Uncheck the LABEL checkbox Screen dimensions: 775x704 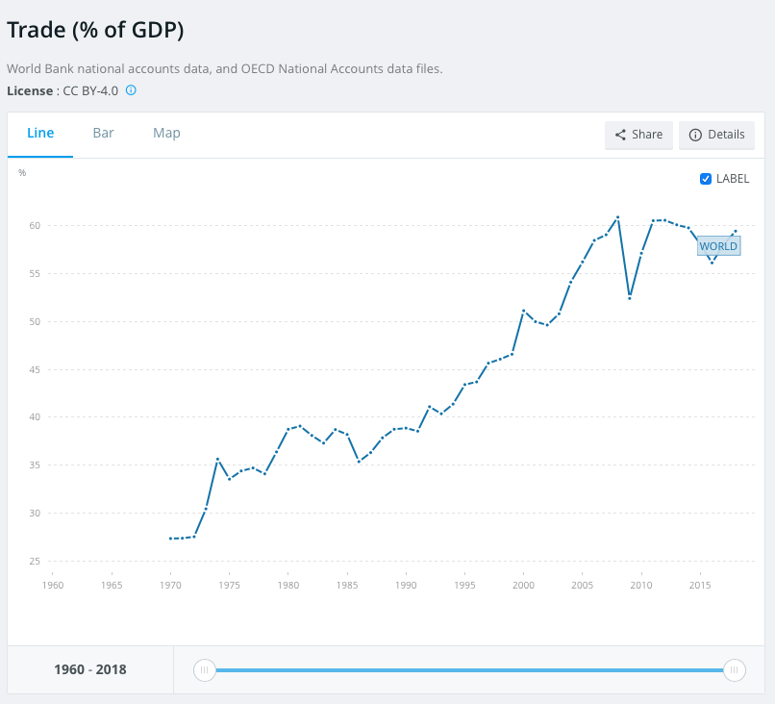706,179
